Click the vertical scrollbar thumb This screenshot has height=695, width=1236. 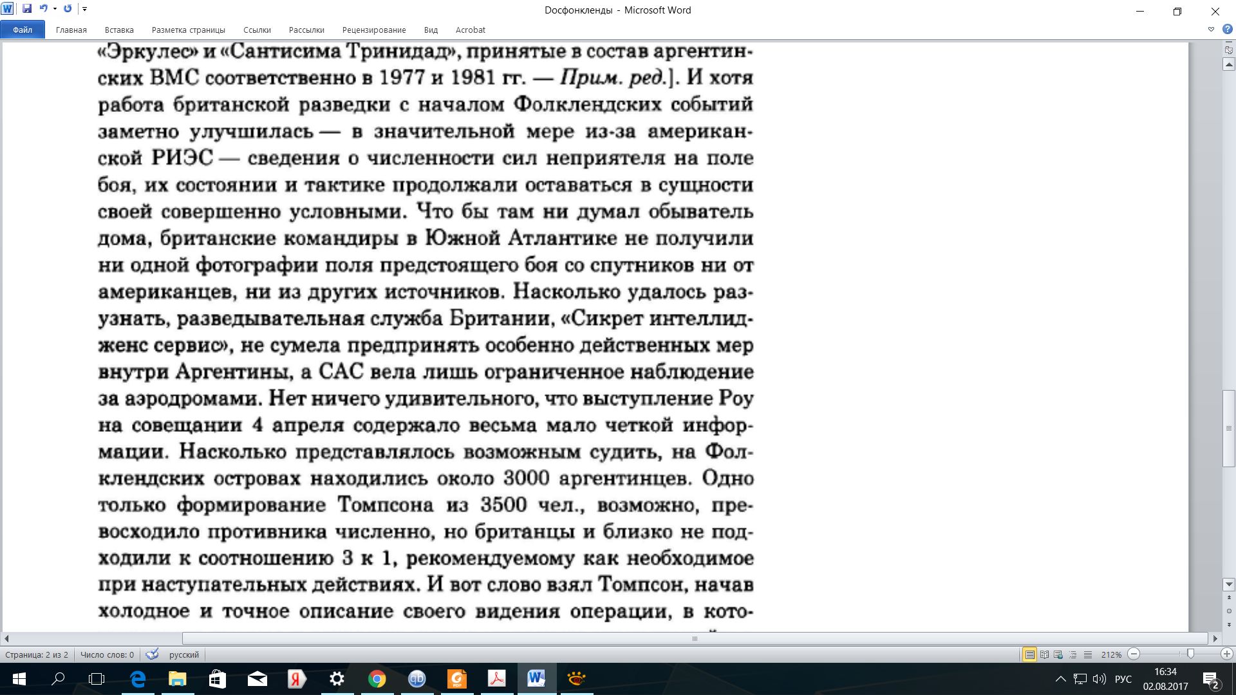1228,428
